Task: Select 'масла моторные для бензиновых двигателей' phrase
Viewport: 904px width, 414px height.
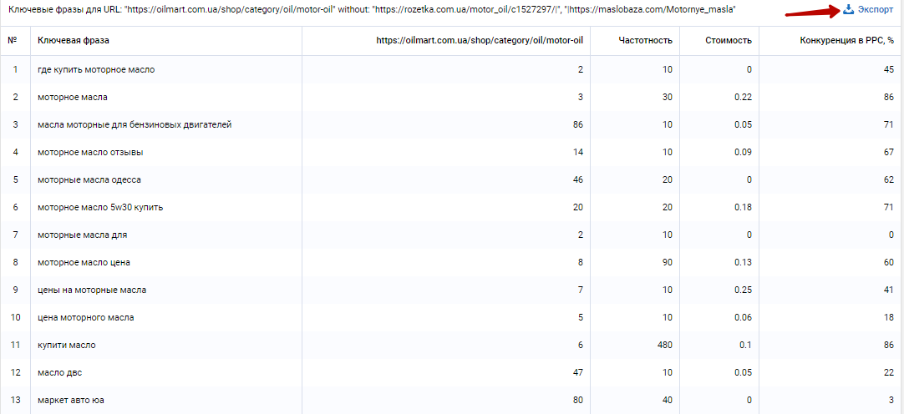Action: [135, 124]
